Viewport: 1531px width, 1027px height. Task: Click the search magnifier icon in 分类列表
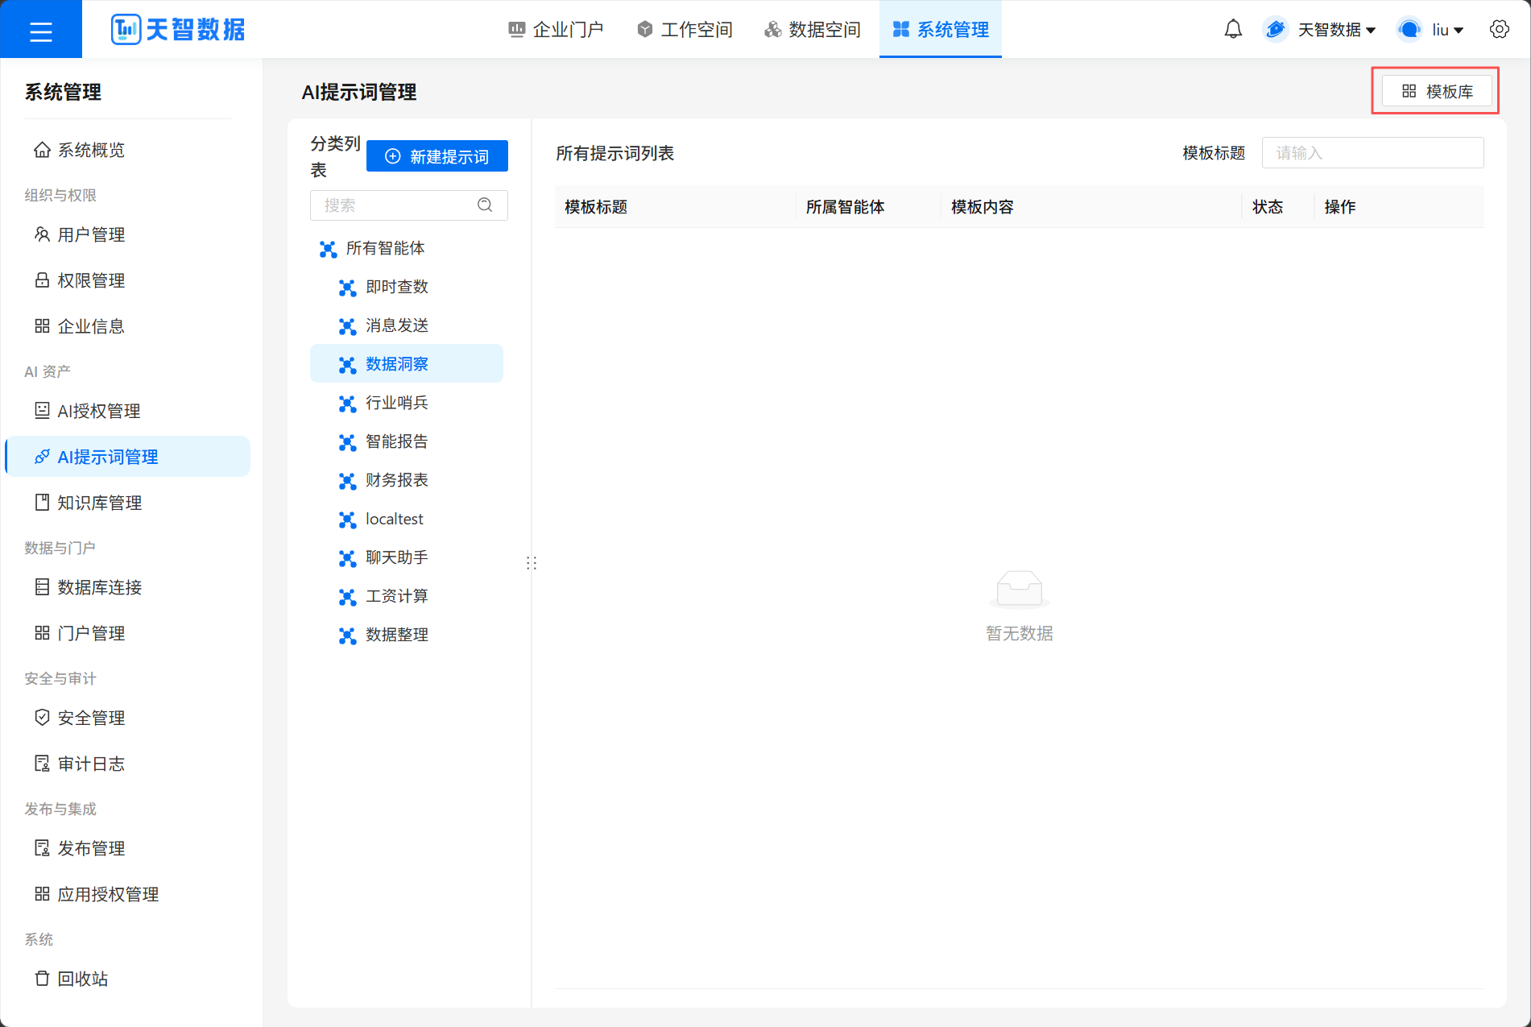coord(485,205)
